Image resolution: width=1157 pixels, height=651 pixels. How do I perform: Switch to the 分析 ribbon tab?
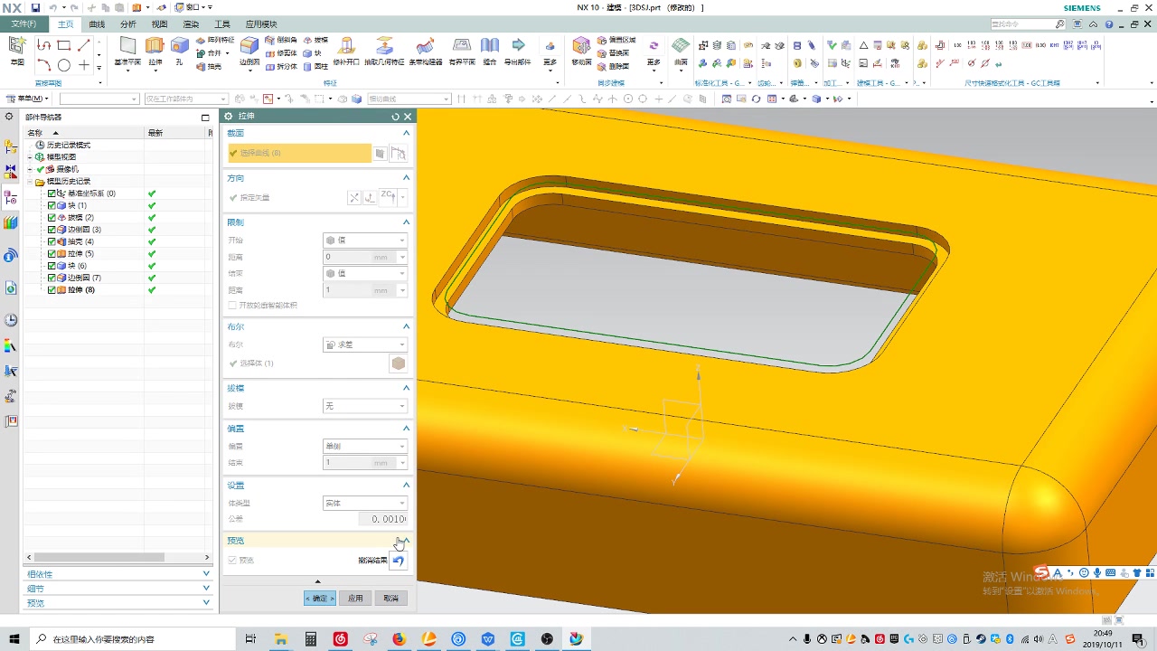[x=128, y=24]
